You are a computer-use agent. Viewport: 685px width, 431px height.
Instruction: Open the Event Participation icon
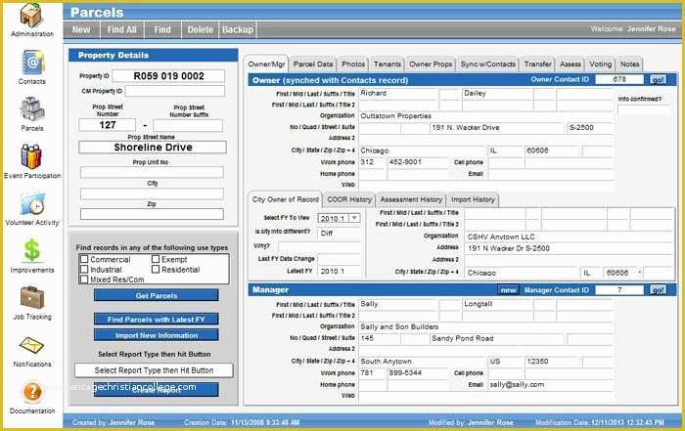click(x=31, y=156)
